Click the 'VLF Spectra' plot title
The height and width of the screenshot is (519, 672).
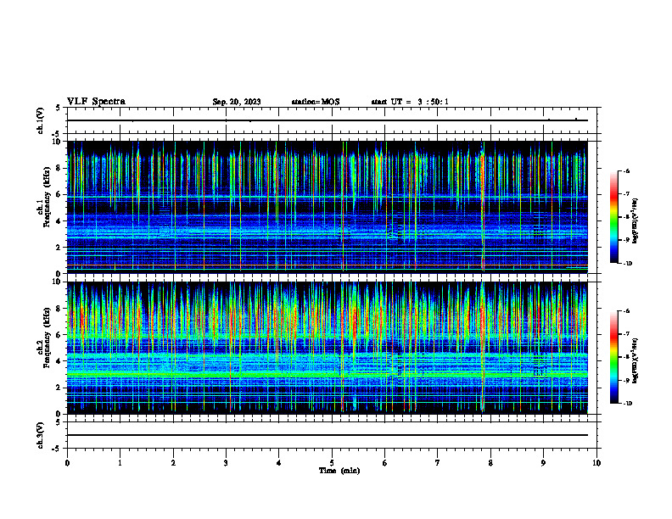[96, 102]
